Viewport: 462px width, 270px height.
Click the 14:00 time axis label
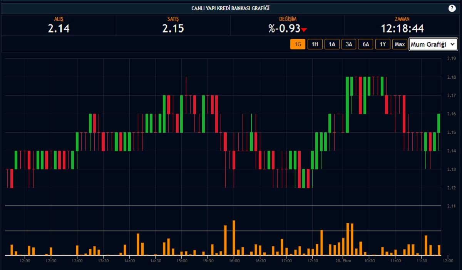(129, 261)
